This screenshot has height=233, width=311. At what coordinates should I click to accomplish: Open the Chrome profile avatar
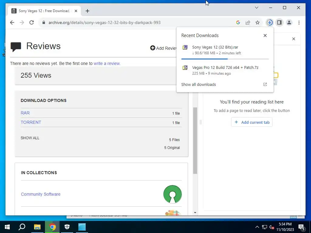(x=289, y=22)
